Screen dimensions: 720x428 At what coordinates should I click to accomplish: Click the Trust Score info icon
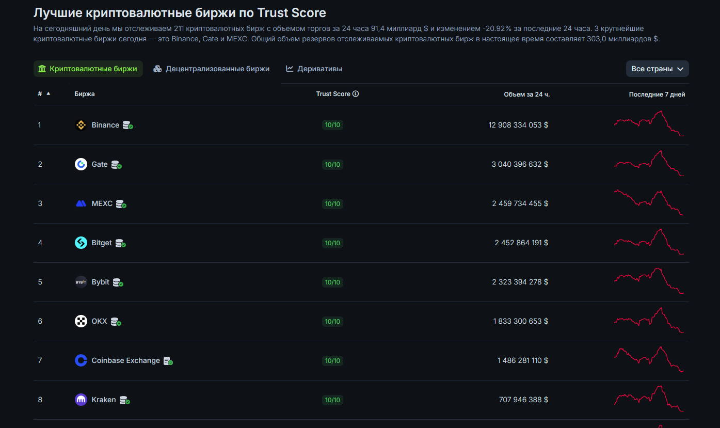[356, 94]
